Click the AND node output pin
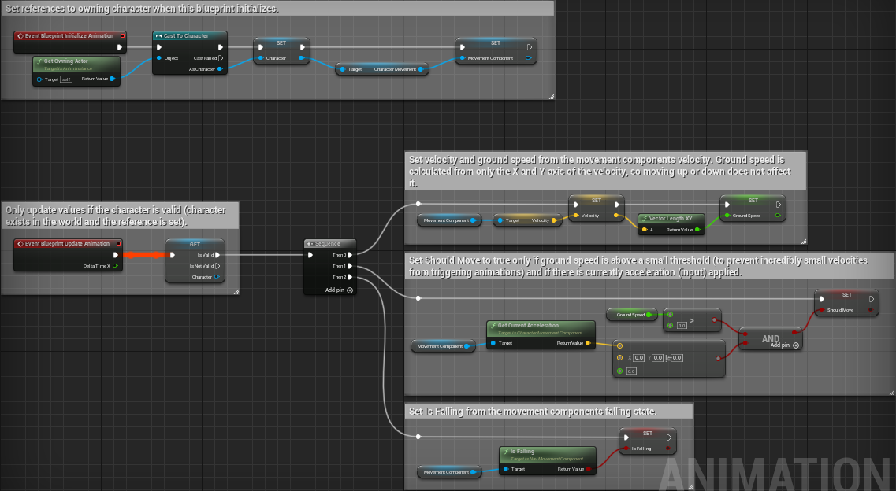 point(794,333)
